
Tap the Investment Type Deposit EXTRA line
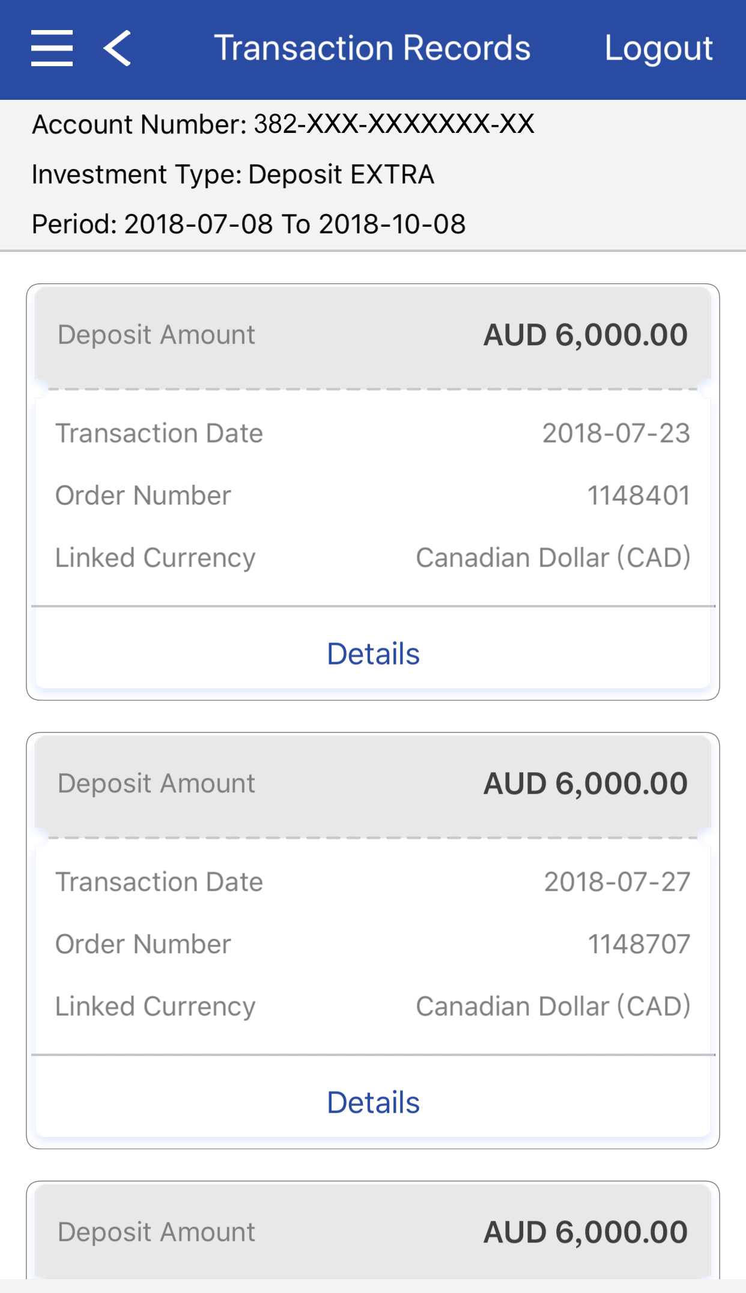coord(233,174)
